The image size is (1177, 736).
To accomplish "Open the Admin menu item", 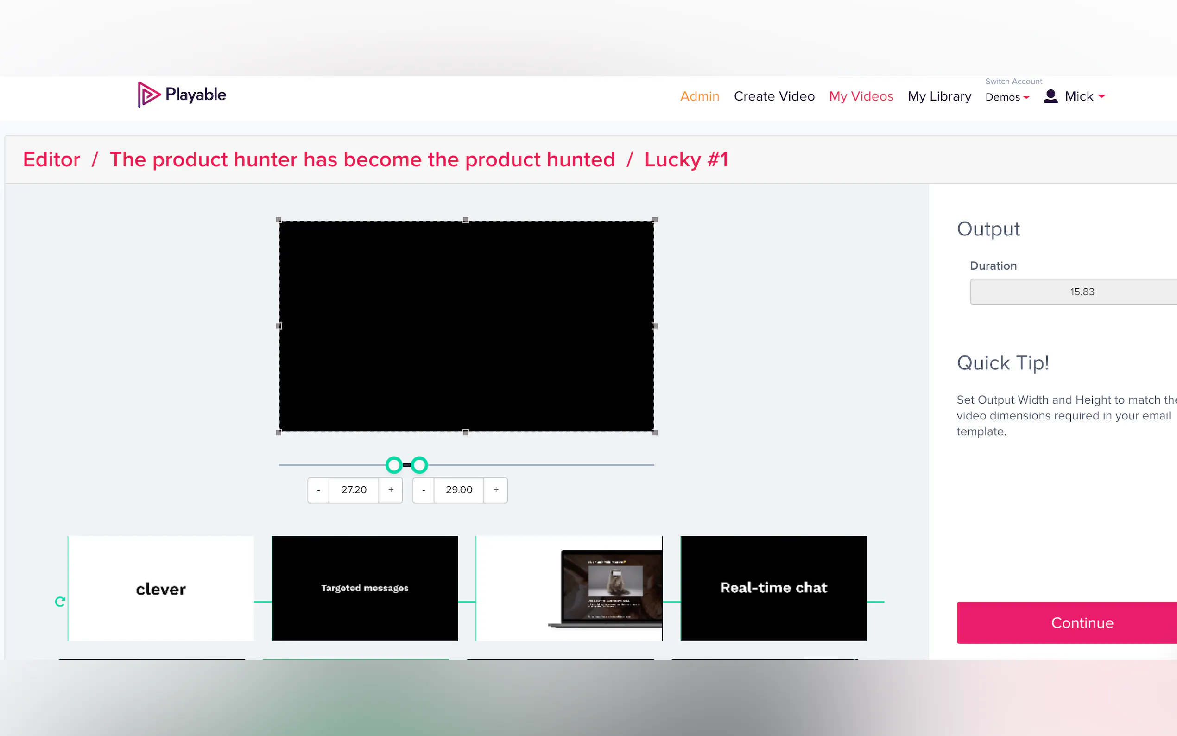I will pyautogui.click(x=699, y=96).
